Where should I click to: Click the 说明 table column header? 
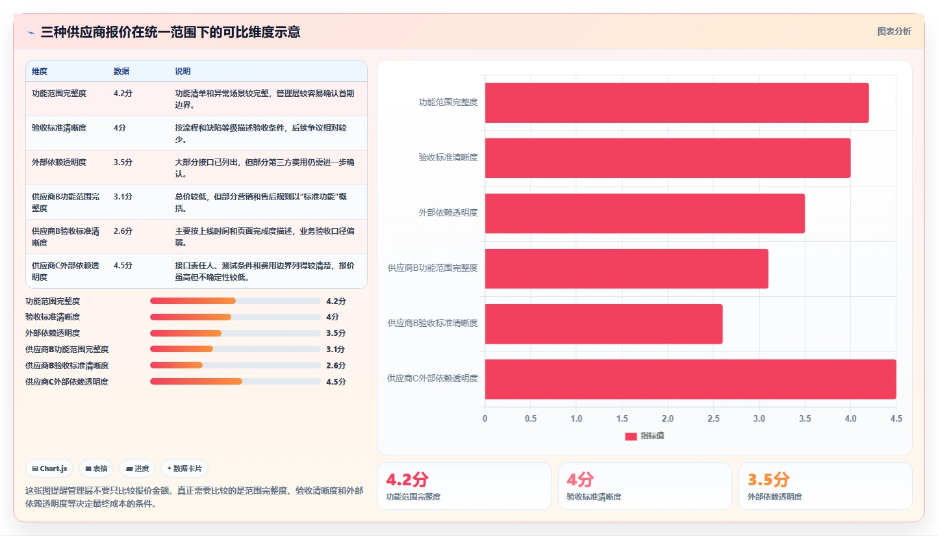(x=183, y=71)
